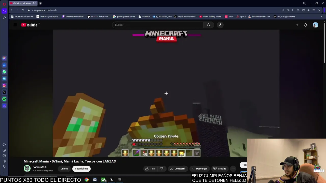
Task: Open the Video Editing Hacks... bookmark
Action: 211,17
